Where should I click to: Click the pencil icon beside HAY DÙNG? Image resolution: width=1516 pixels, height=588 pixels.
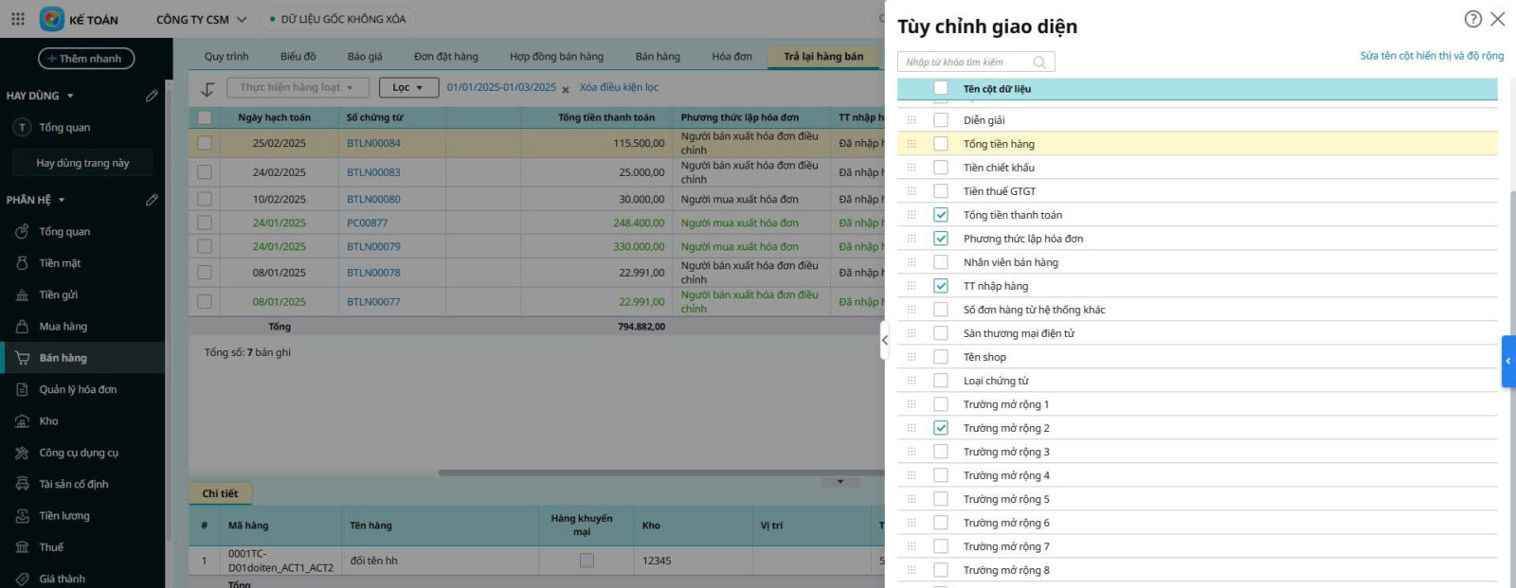152,96
